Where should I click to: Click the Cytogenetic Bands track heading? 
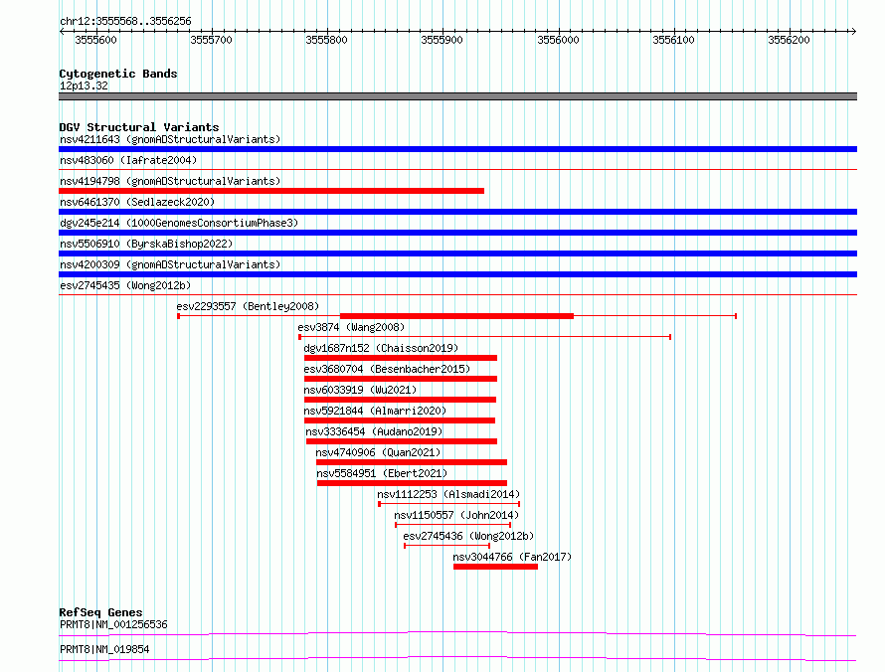pos(118,74)
